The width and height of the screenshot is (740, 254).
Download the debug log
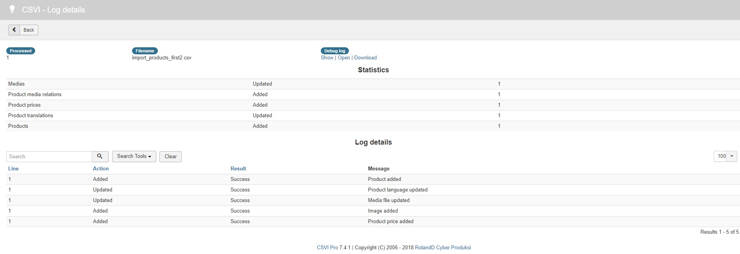click(365, 57)
